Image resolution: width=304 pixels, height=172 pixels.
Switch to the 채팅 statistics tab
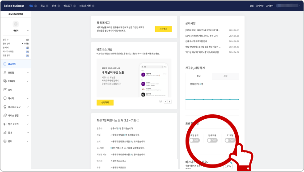click(x=225, y=76)
